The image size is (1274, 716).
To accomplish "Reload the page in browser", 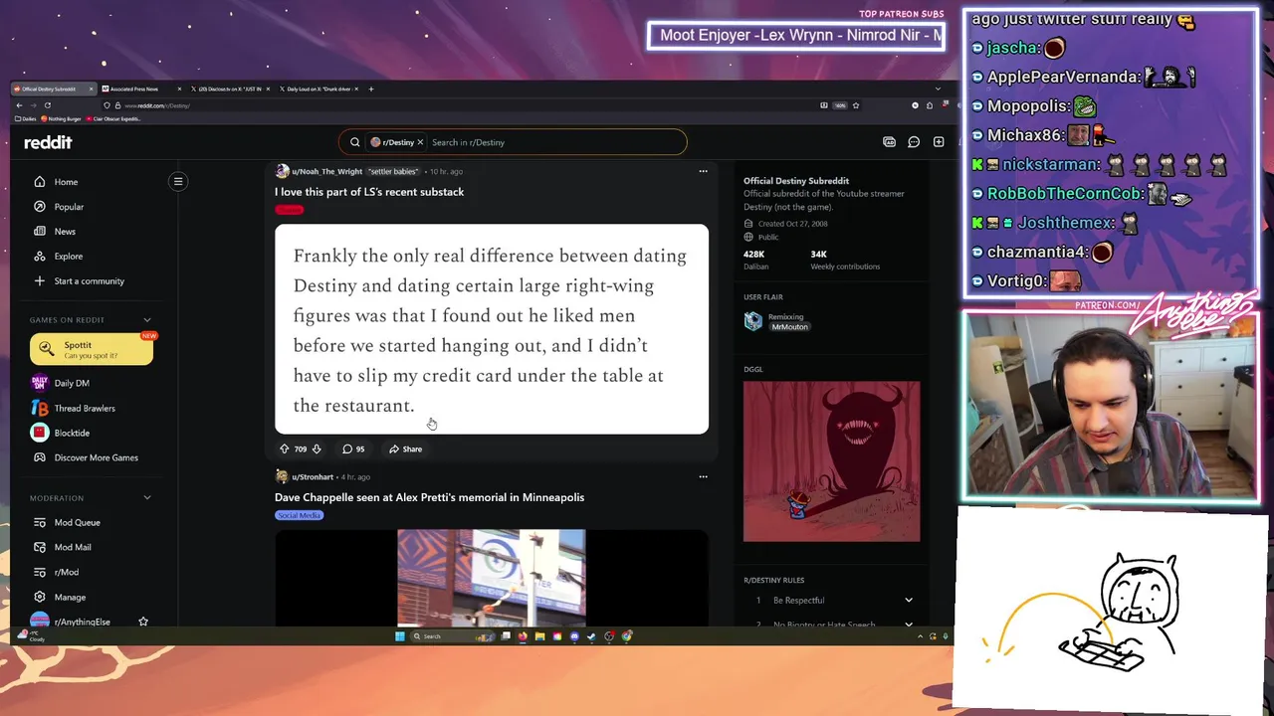I will [47, 105].
